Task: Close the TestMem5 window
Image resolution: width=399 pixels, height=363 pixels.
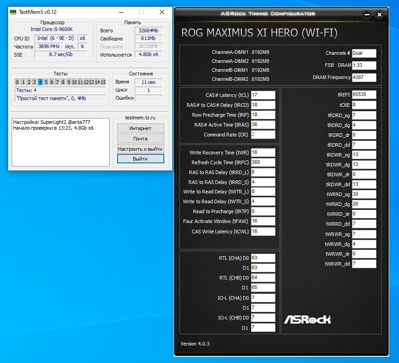Action: (x=162, y=12)
